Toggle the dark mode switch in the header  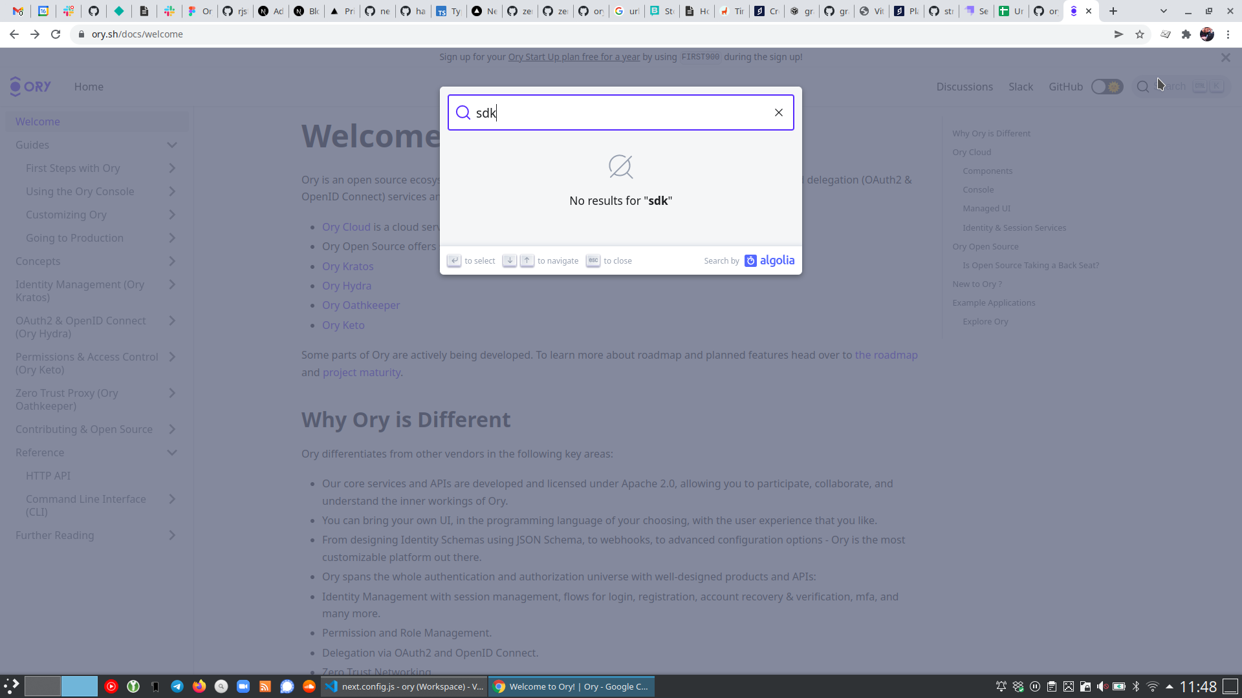(x=1107, y=86)
